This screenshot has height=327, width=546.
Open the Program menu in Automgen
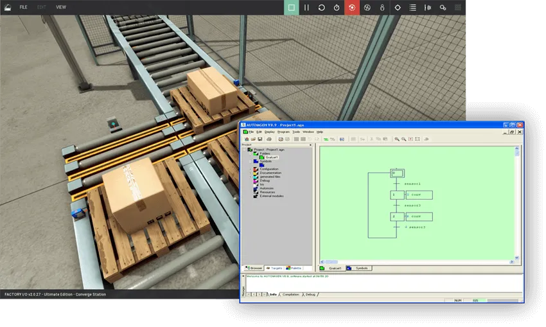[283, 132]
